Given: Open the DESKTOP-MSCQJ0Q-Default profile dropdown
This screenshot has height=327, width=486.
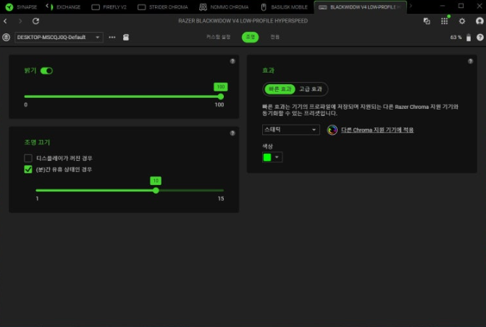Looking at the screenshot, I should [59, 37].
